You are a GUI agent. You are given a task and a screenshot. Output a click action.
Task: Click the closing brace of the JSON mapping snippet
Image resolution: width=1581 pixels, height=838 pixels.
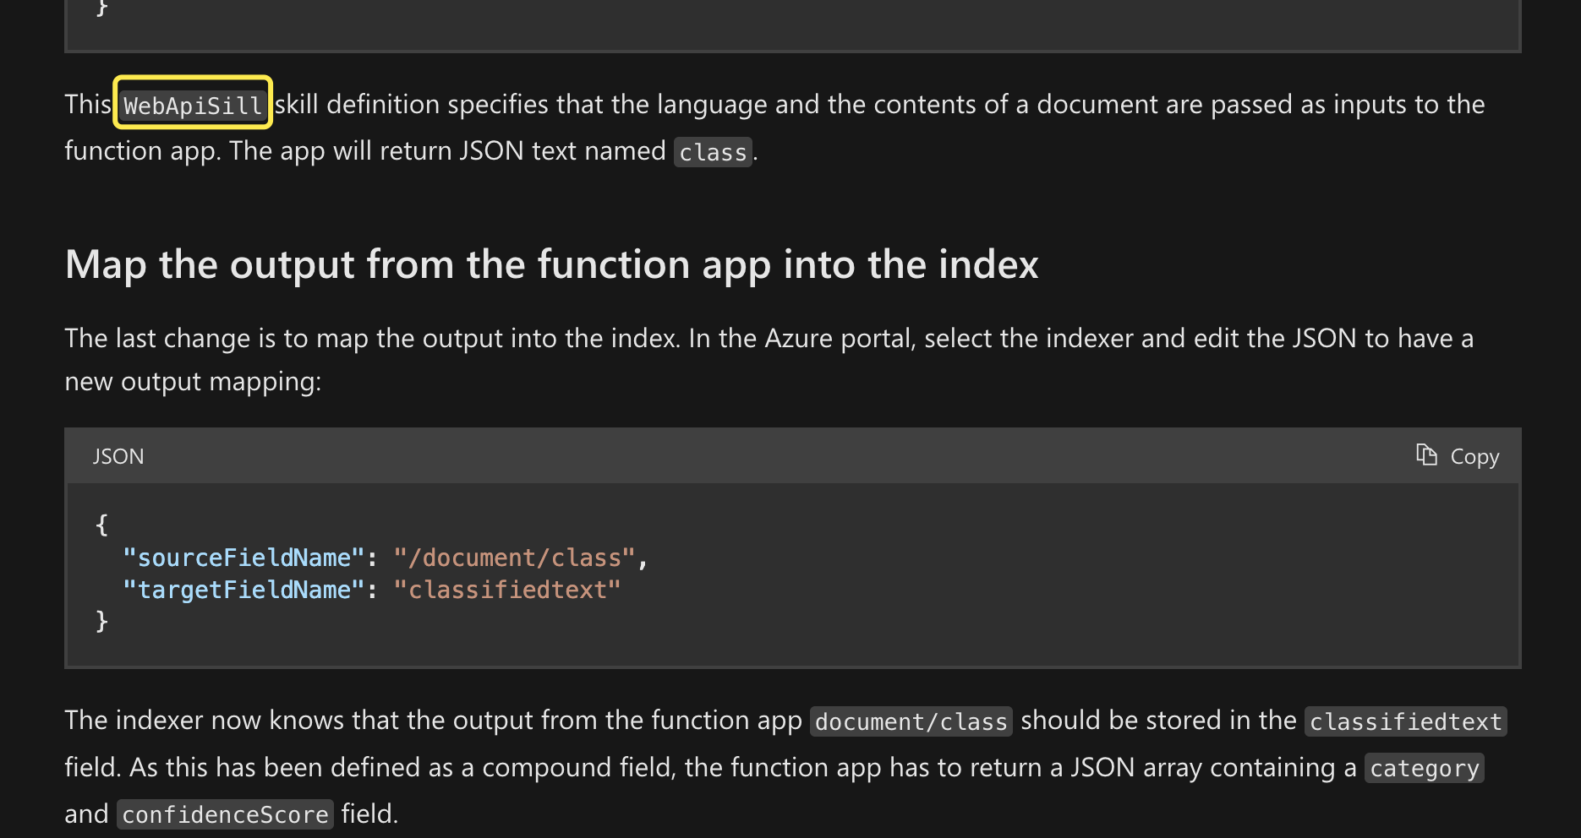click(101, 622)
